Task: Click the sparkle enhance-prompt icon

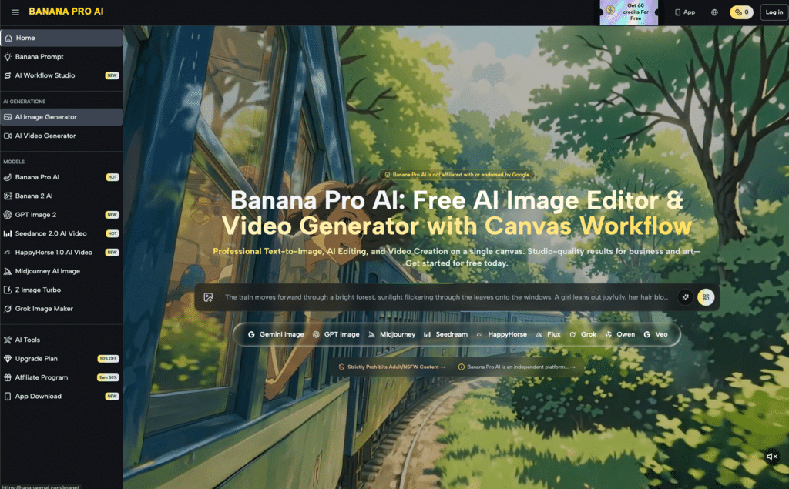Action: (684, 297)
